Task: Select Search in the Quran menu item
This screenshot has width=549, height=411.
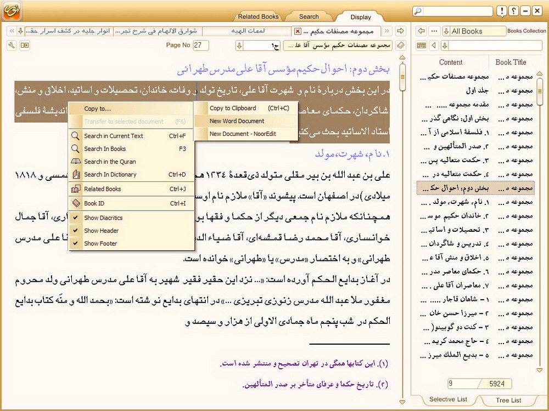Action: 110,162
